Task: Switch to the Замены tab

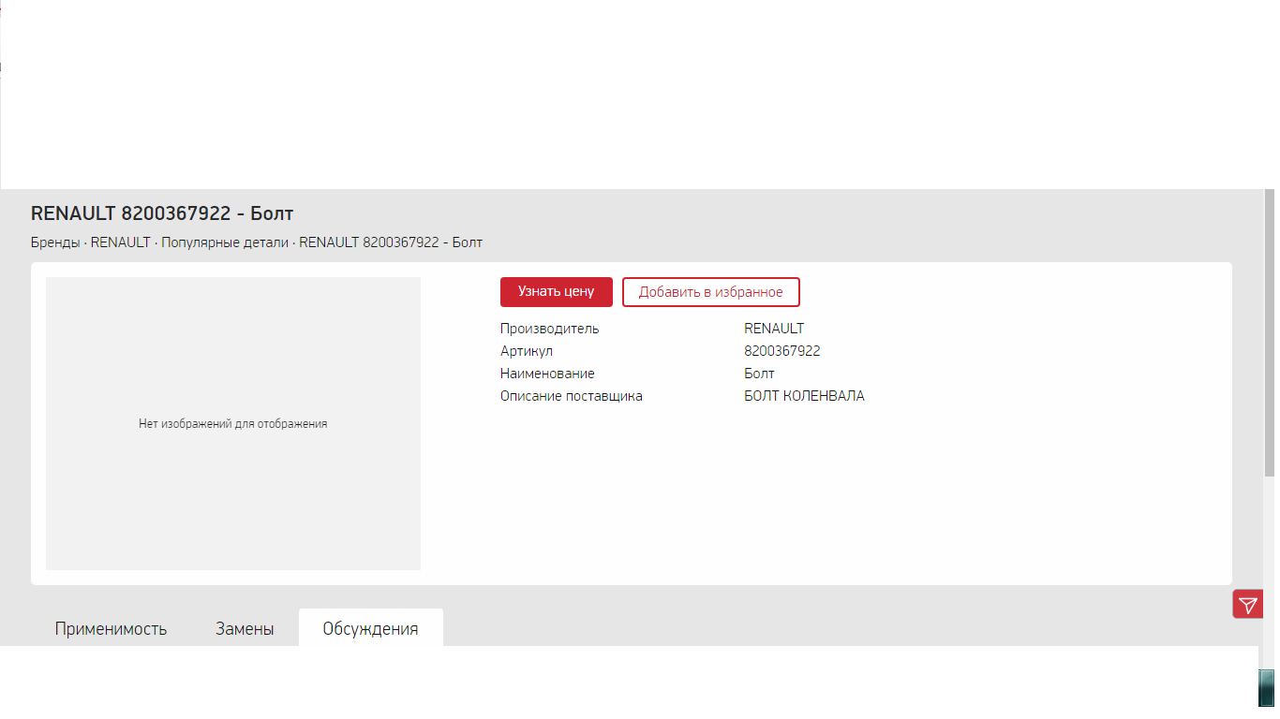Action: point(245,628)
